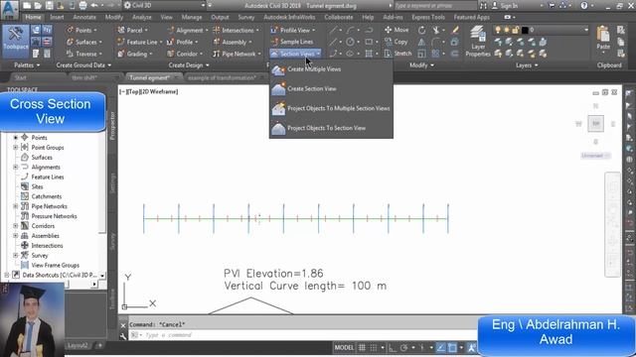Click the Undo arrow in quick access toolbar
This screenshot has width=636, height=357.
tap(94, 6)
